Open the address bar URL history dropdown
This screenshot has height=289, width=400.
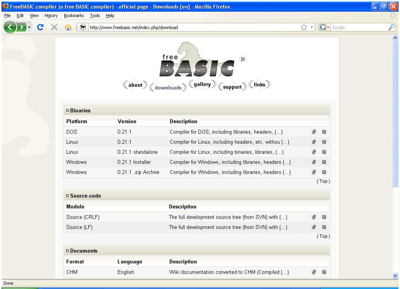coord(312,27)
